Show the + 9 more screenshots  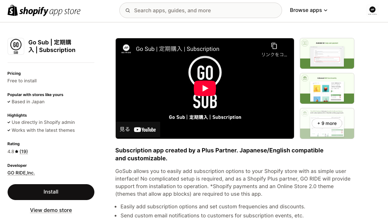(x=327, y=123)
